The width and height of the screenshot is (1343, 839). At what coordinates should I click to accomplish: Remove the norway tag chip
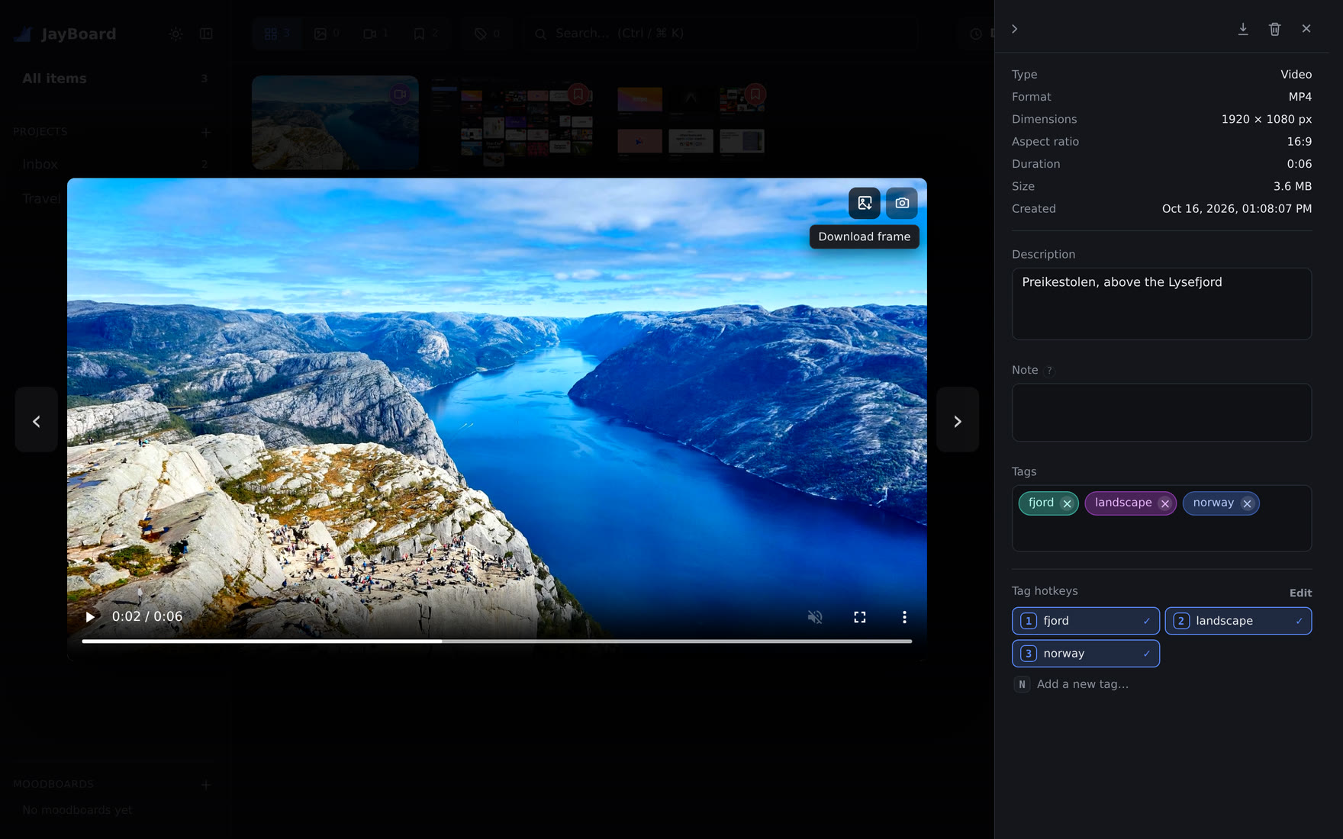click(x=1247, y=503)
